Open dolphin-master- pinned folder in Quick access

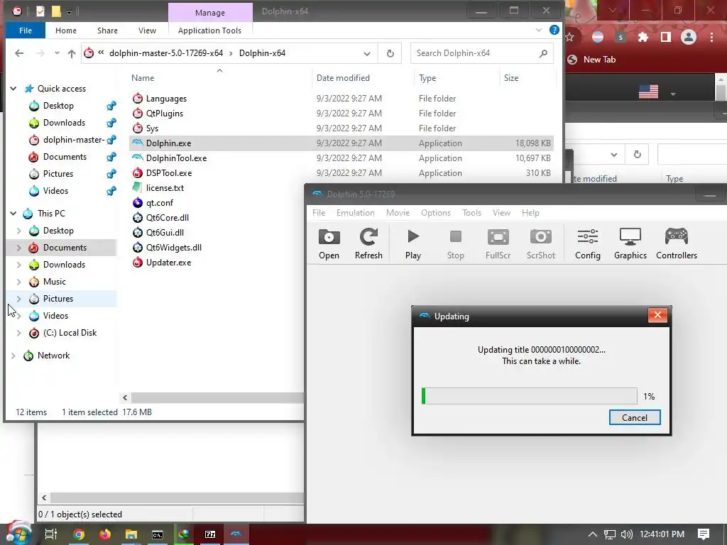point(73,140)
